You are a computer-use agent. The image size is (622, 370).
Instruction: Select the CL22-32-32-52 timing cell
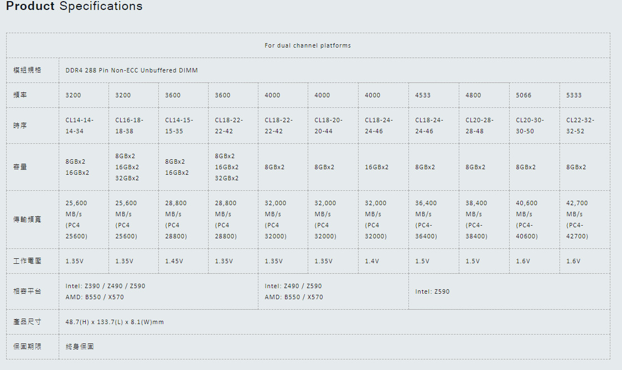click(580, 126)
